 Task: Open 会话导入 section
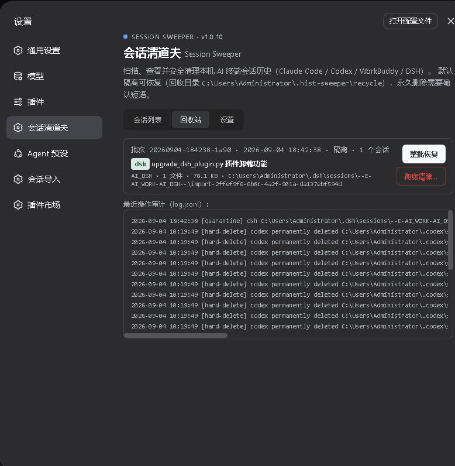click(54, 179)
